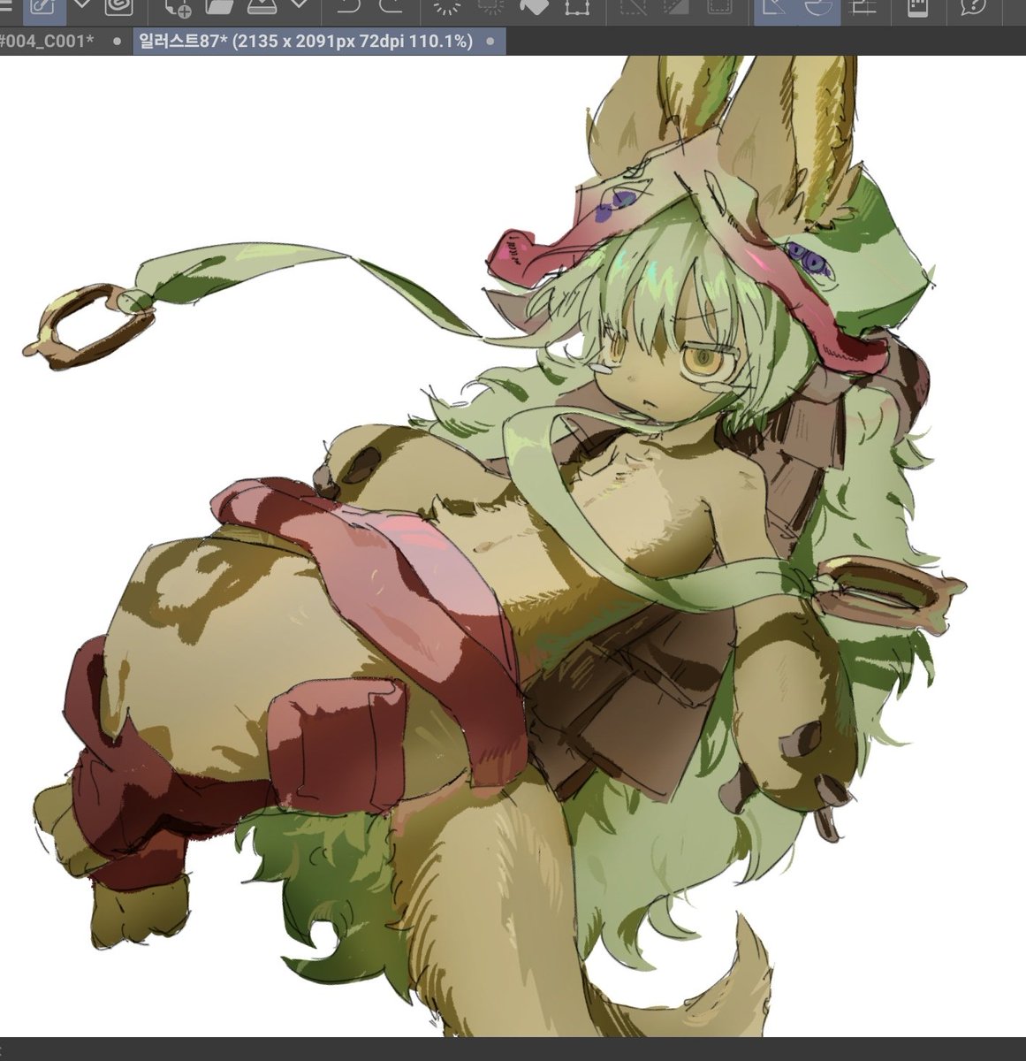
Task: Open the help speech-bubble question icon
Action: (x=973, y=8)
